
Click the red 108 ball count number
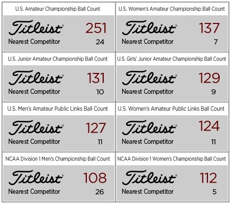[x=95, y=178]
